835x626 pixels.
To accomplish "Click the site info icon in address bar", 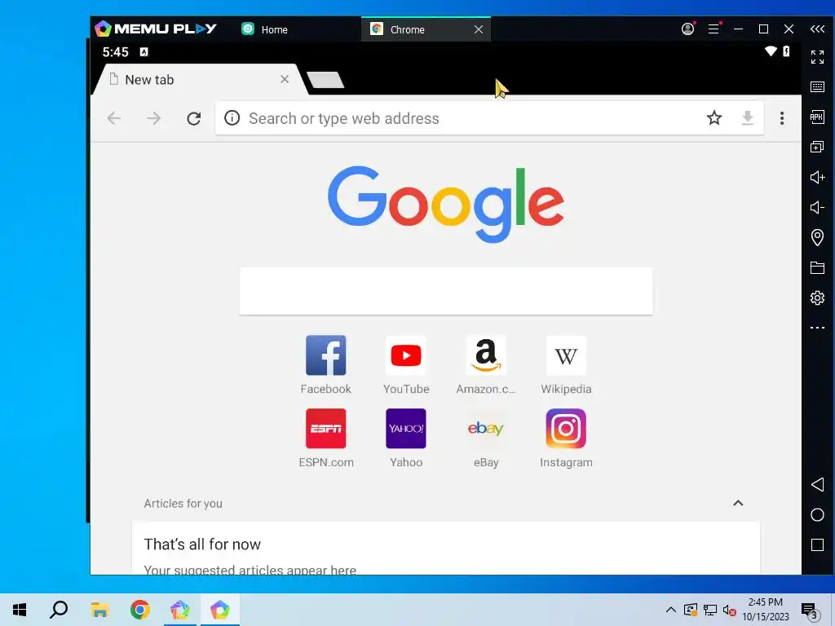I will (232, 117).
